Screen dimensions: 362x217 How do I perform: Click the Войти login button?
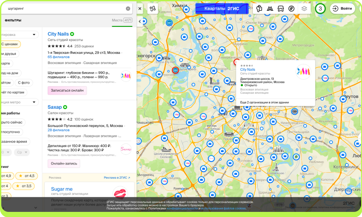[x=342, y=9]
